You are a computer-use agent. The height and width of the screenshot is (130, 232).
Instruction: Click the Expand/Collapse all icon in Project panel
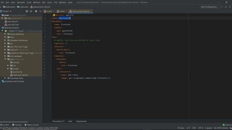point(31,11)
